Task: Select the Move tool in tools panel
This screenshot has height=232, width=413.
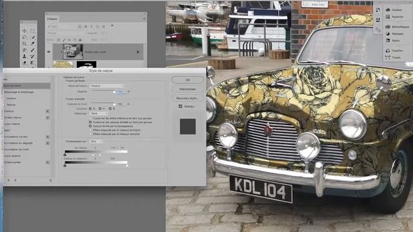Action: [25, 31]
